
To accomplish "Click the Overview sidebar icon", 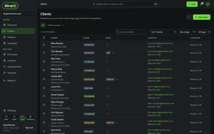I will pyautogui.click(x=4, y=25).
